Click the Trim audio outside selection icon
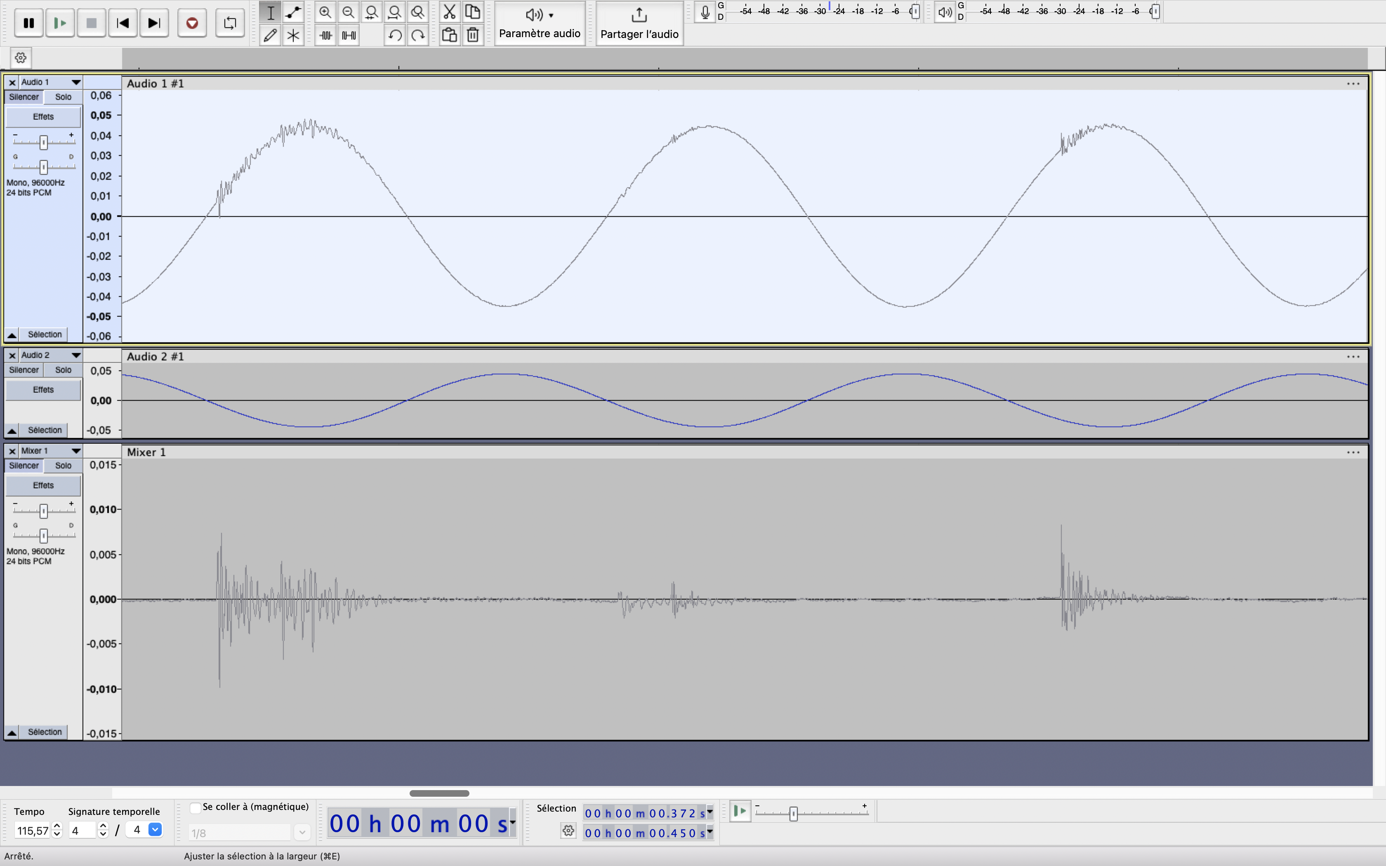 (x=325, y=35)
